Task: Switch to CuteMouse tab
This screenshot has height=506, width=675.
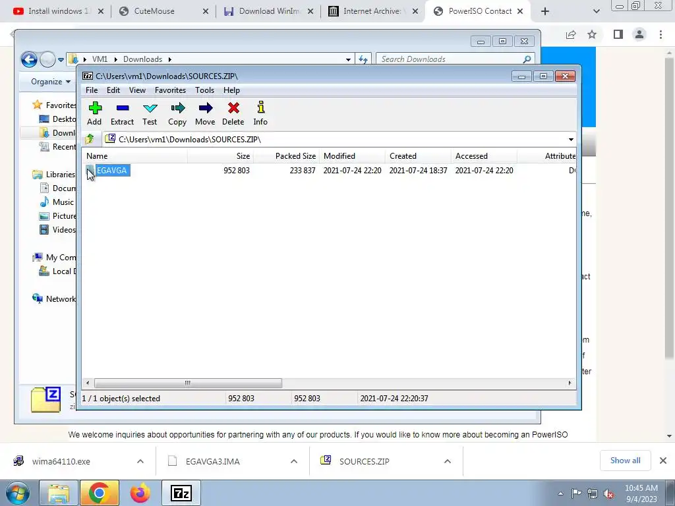Action: (x=163, y=11)
